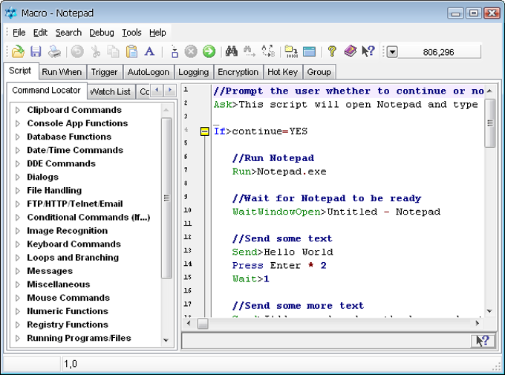Switch to the Watch List tab
Screen dimensions: 505x375
[111, 92]
